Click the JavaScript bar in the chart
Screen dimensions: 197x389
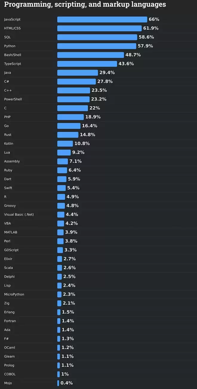[102, 19]
